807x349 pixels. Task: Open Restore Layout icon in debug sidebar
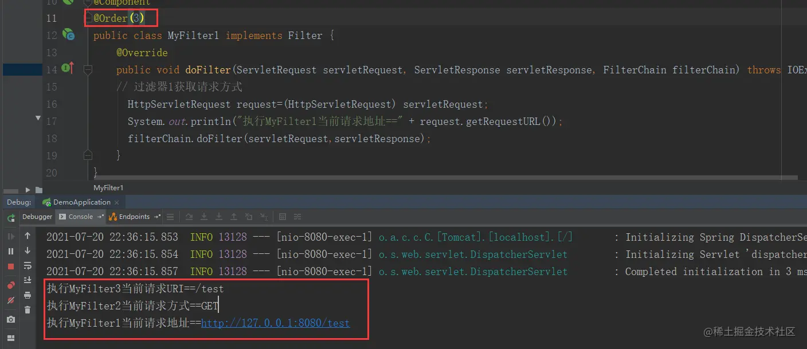click(x=11, y=338)
